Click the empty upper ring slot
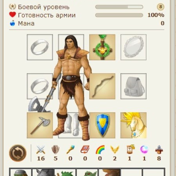This screenshot has width=176, height=176. [x=40, y=47]
